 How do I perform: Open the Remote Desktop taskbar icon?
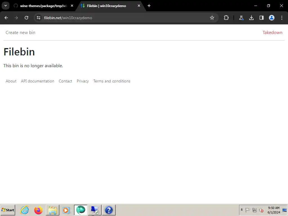[x=95, y=210]
